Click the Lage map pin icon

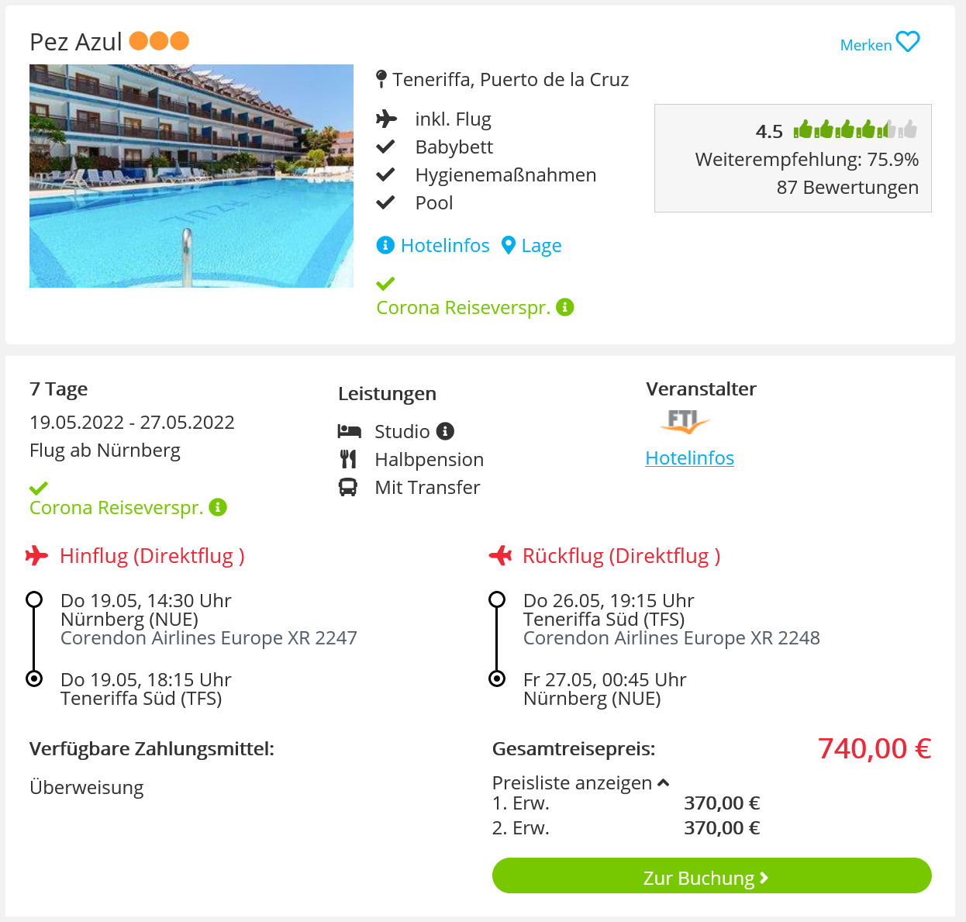[x=509, y=245]
